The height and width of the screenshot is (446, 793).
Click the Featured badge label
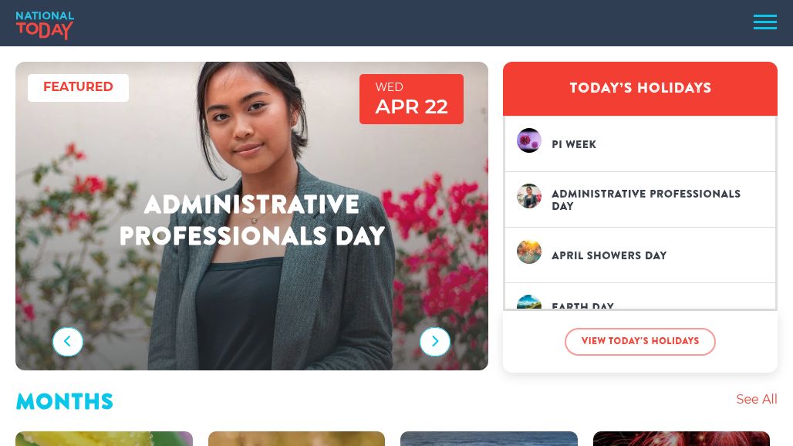pyautogui.click(x=78, y=87)
